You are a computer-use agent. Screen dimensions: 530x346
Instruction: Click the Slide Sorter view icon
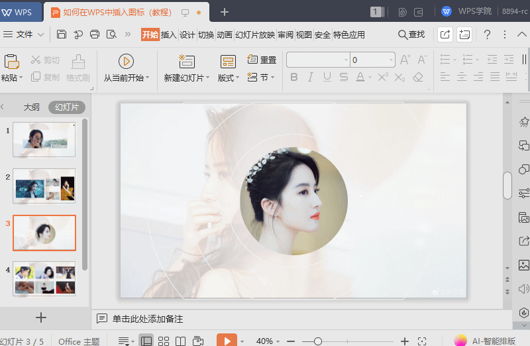(x=164, y=341)
